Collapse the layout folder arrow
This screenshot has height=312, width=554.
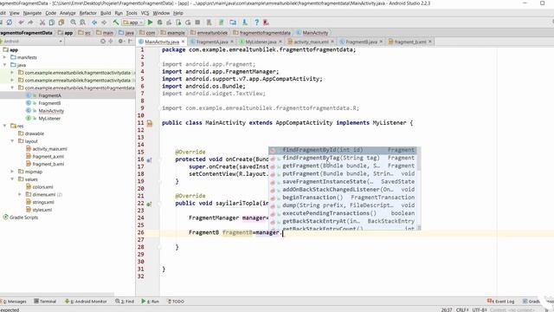click(x=12, y=140)
